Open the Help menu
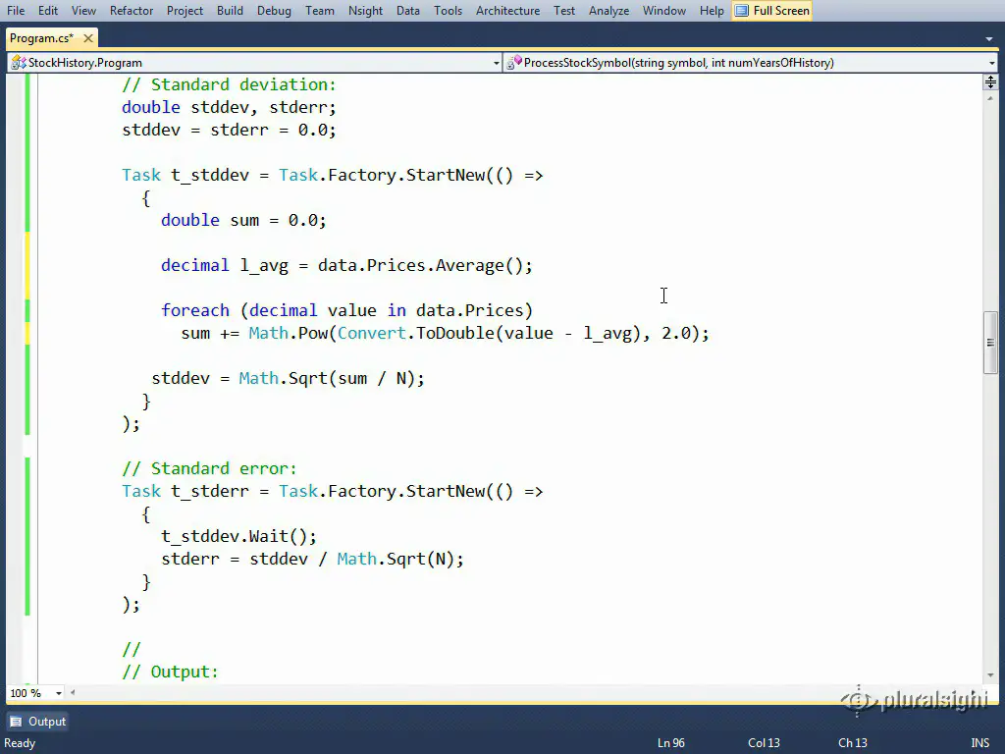This screenshot has width=1005, height=754. 712,11
